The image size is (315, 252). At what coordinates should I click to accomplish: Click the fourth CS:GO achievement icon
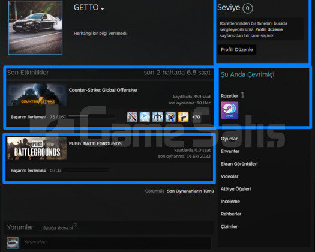point(170,117)
